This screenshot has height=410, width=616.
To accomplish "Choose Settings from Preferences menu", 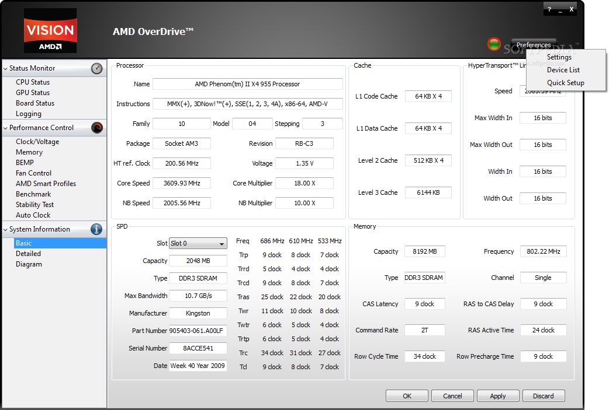I will click(559, 57).
